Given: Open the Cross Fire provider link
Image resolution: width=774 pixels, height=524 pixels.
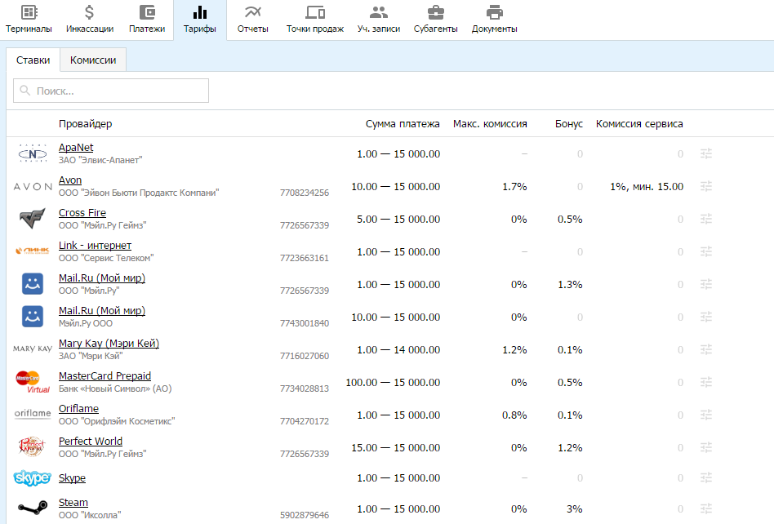Looking at the screenshot, I should [x=82, y=213].
